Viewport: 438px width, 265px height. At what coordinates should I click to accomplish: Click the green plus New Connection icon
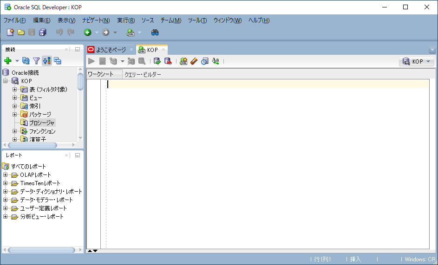tap(8, 61)
